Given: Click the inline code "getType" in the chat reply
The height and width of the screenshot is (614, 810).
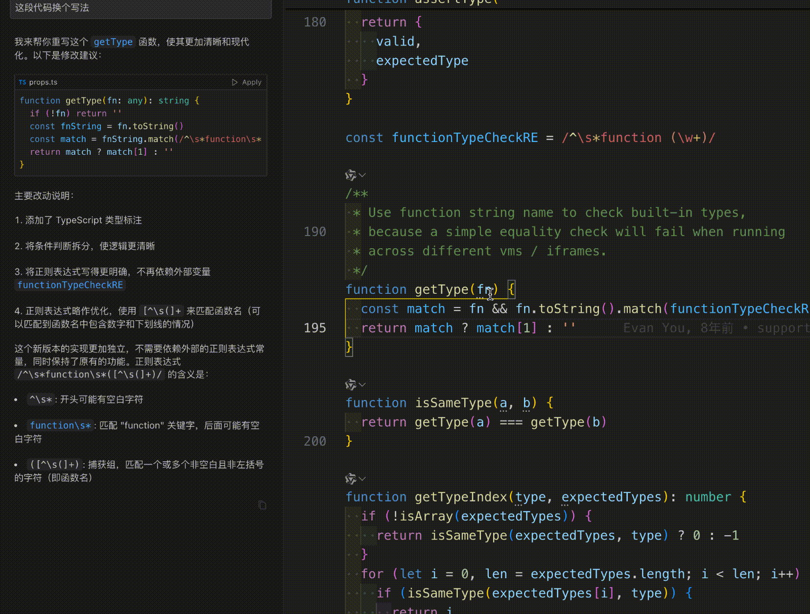Looking at the screenshot, I should pyautogui.click(x=113, y=42).
